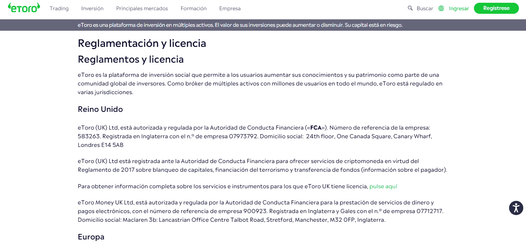Click the eToro logo
Image resolution: width=526 pixels, height=243 pixels.
pos(24,8)
